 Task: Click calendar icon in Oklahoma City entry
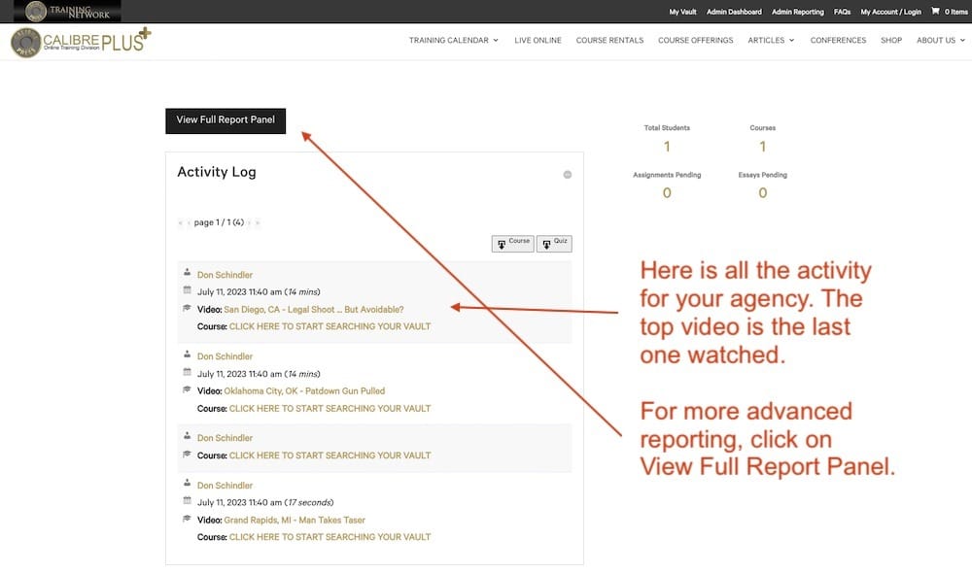(x=187, y=372)
